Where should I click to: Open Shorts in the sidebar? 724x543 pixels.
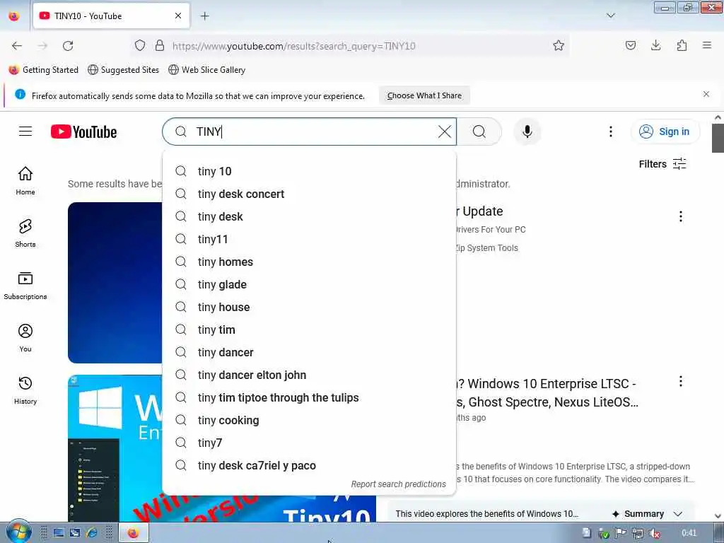[25, 233]
